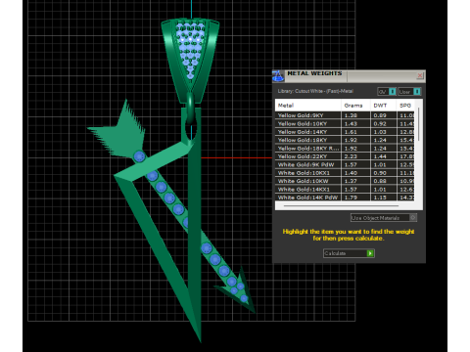Select the White Gold:10KX1 row
This screenshot has height=352, width=470.
pyautogui.click(x=345, y=173)
